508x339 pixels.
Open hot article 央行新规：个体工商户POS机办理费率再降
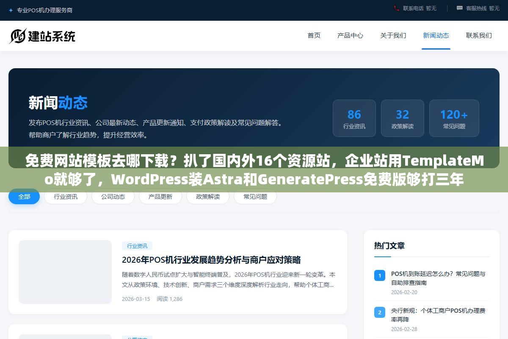point(438,315)
